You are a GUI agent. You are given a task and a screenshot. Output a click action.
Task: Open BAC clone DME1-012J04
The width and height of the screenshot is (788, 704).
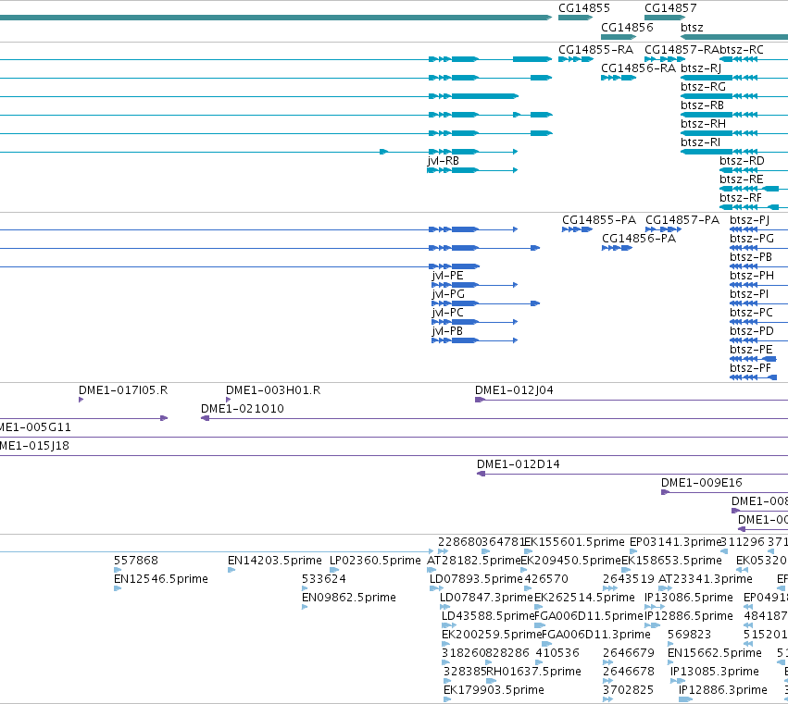(x=514, y=390)
